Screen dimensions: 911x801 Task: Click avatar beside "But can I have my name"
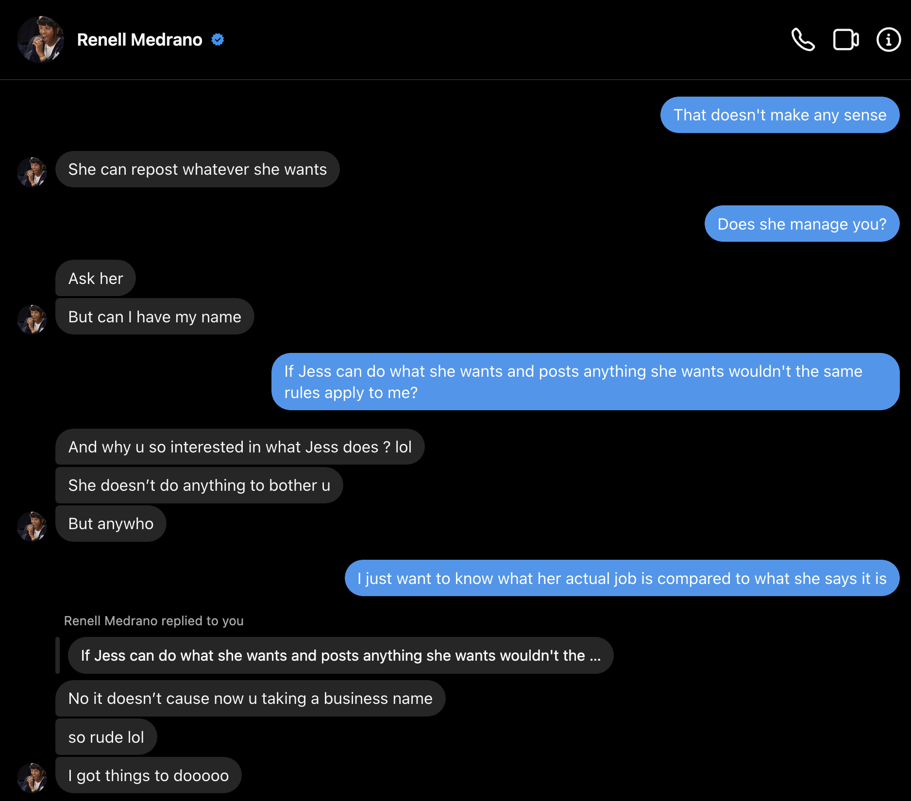tap(32, 319)
